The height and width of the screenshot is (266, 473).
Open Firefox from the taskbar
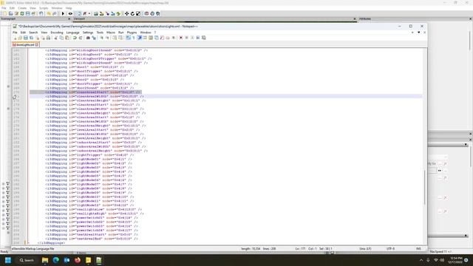click(78, 260)
